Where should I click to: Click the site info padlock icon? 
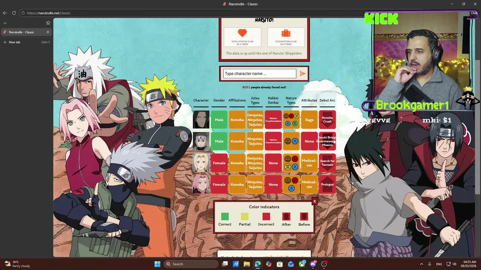pyautogui.click(x=23, y=13)
